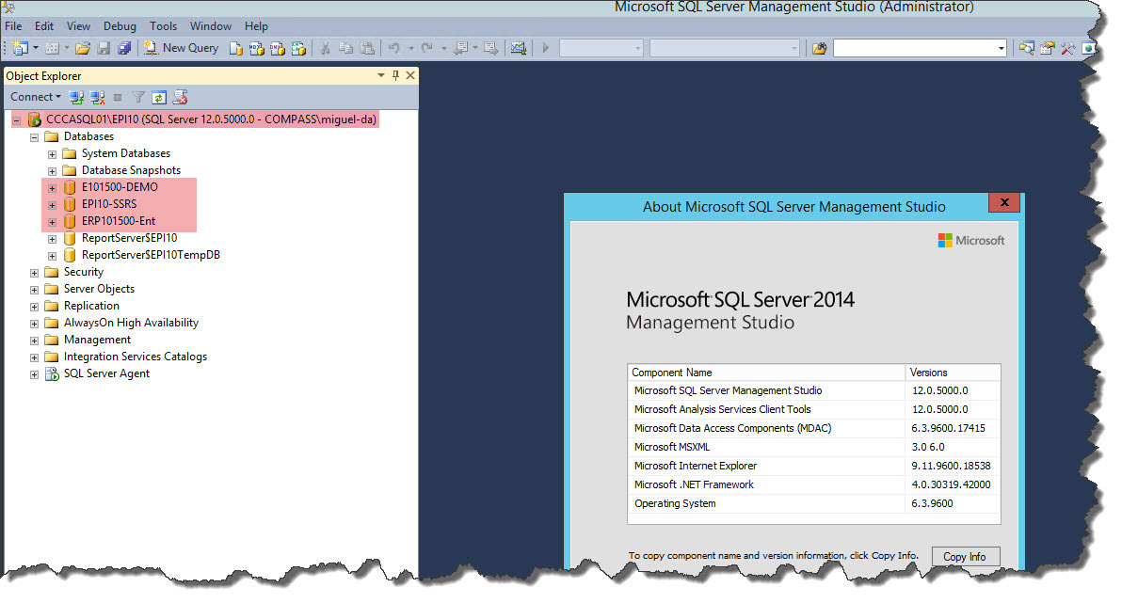Open the New Project icon dropdown arrow

[35, 48]
